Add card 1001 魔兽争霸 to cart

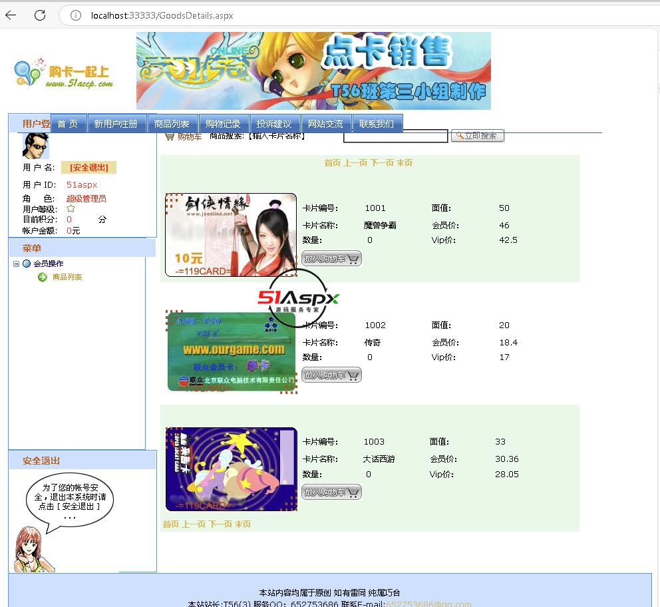(x=332, y=258)
